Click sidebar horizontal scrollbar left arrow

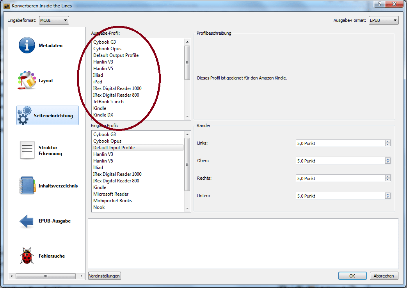pos(12,276)
